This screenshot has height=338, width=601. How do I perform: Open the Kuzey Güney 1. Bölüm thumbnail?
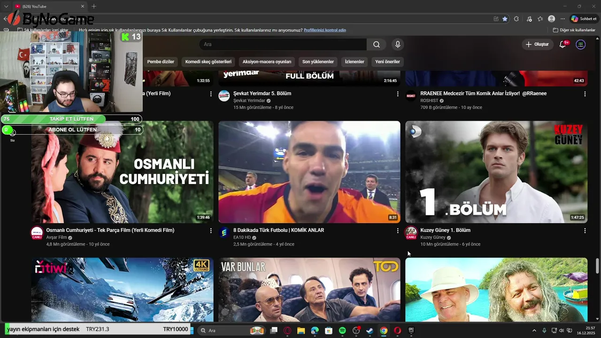pyautogui.click(x=496, y=172)
